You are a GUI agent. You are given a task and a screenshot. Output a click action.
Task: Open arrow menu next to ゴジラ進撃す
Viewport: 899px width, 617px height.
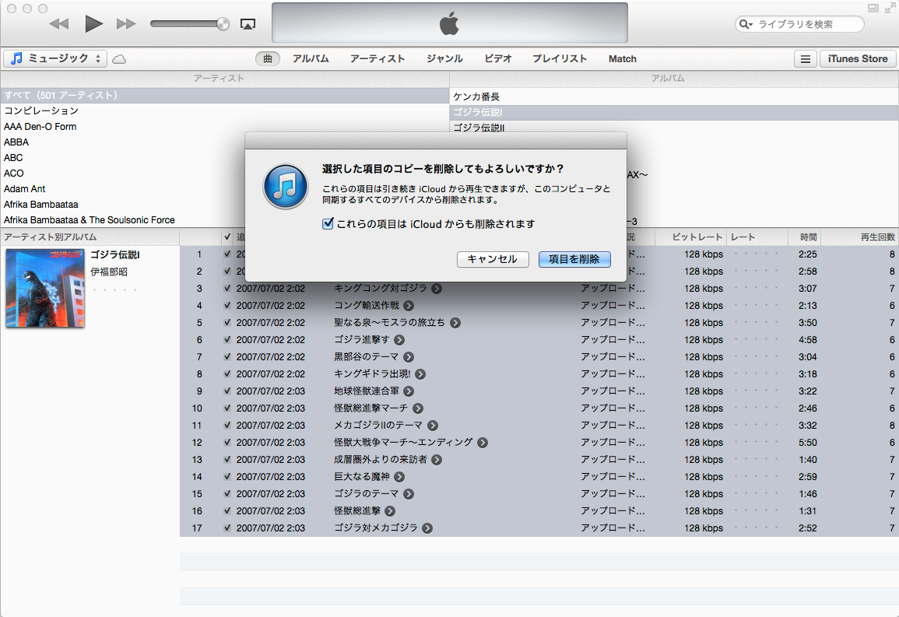tap(399, 340)
